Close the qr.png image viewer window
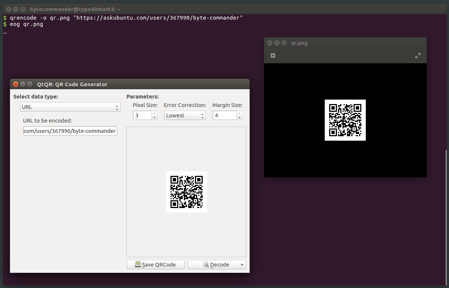Image resolution: width=449 pixels, height=288 pixels. coord(270,43)
